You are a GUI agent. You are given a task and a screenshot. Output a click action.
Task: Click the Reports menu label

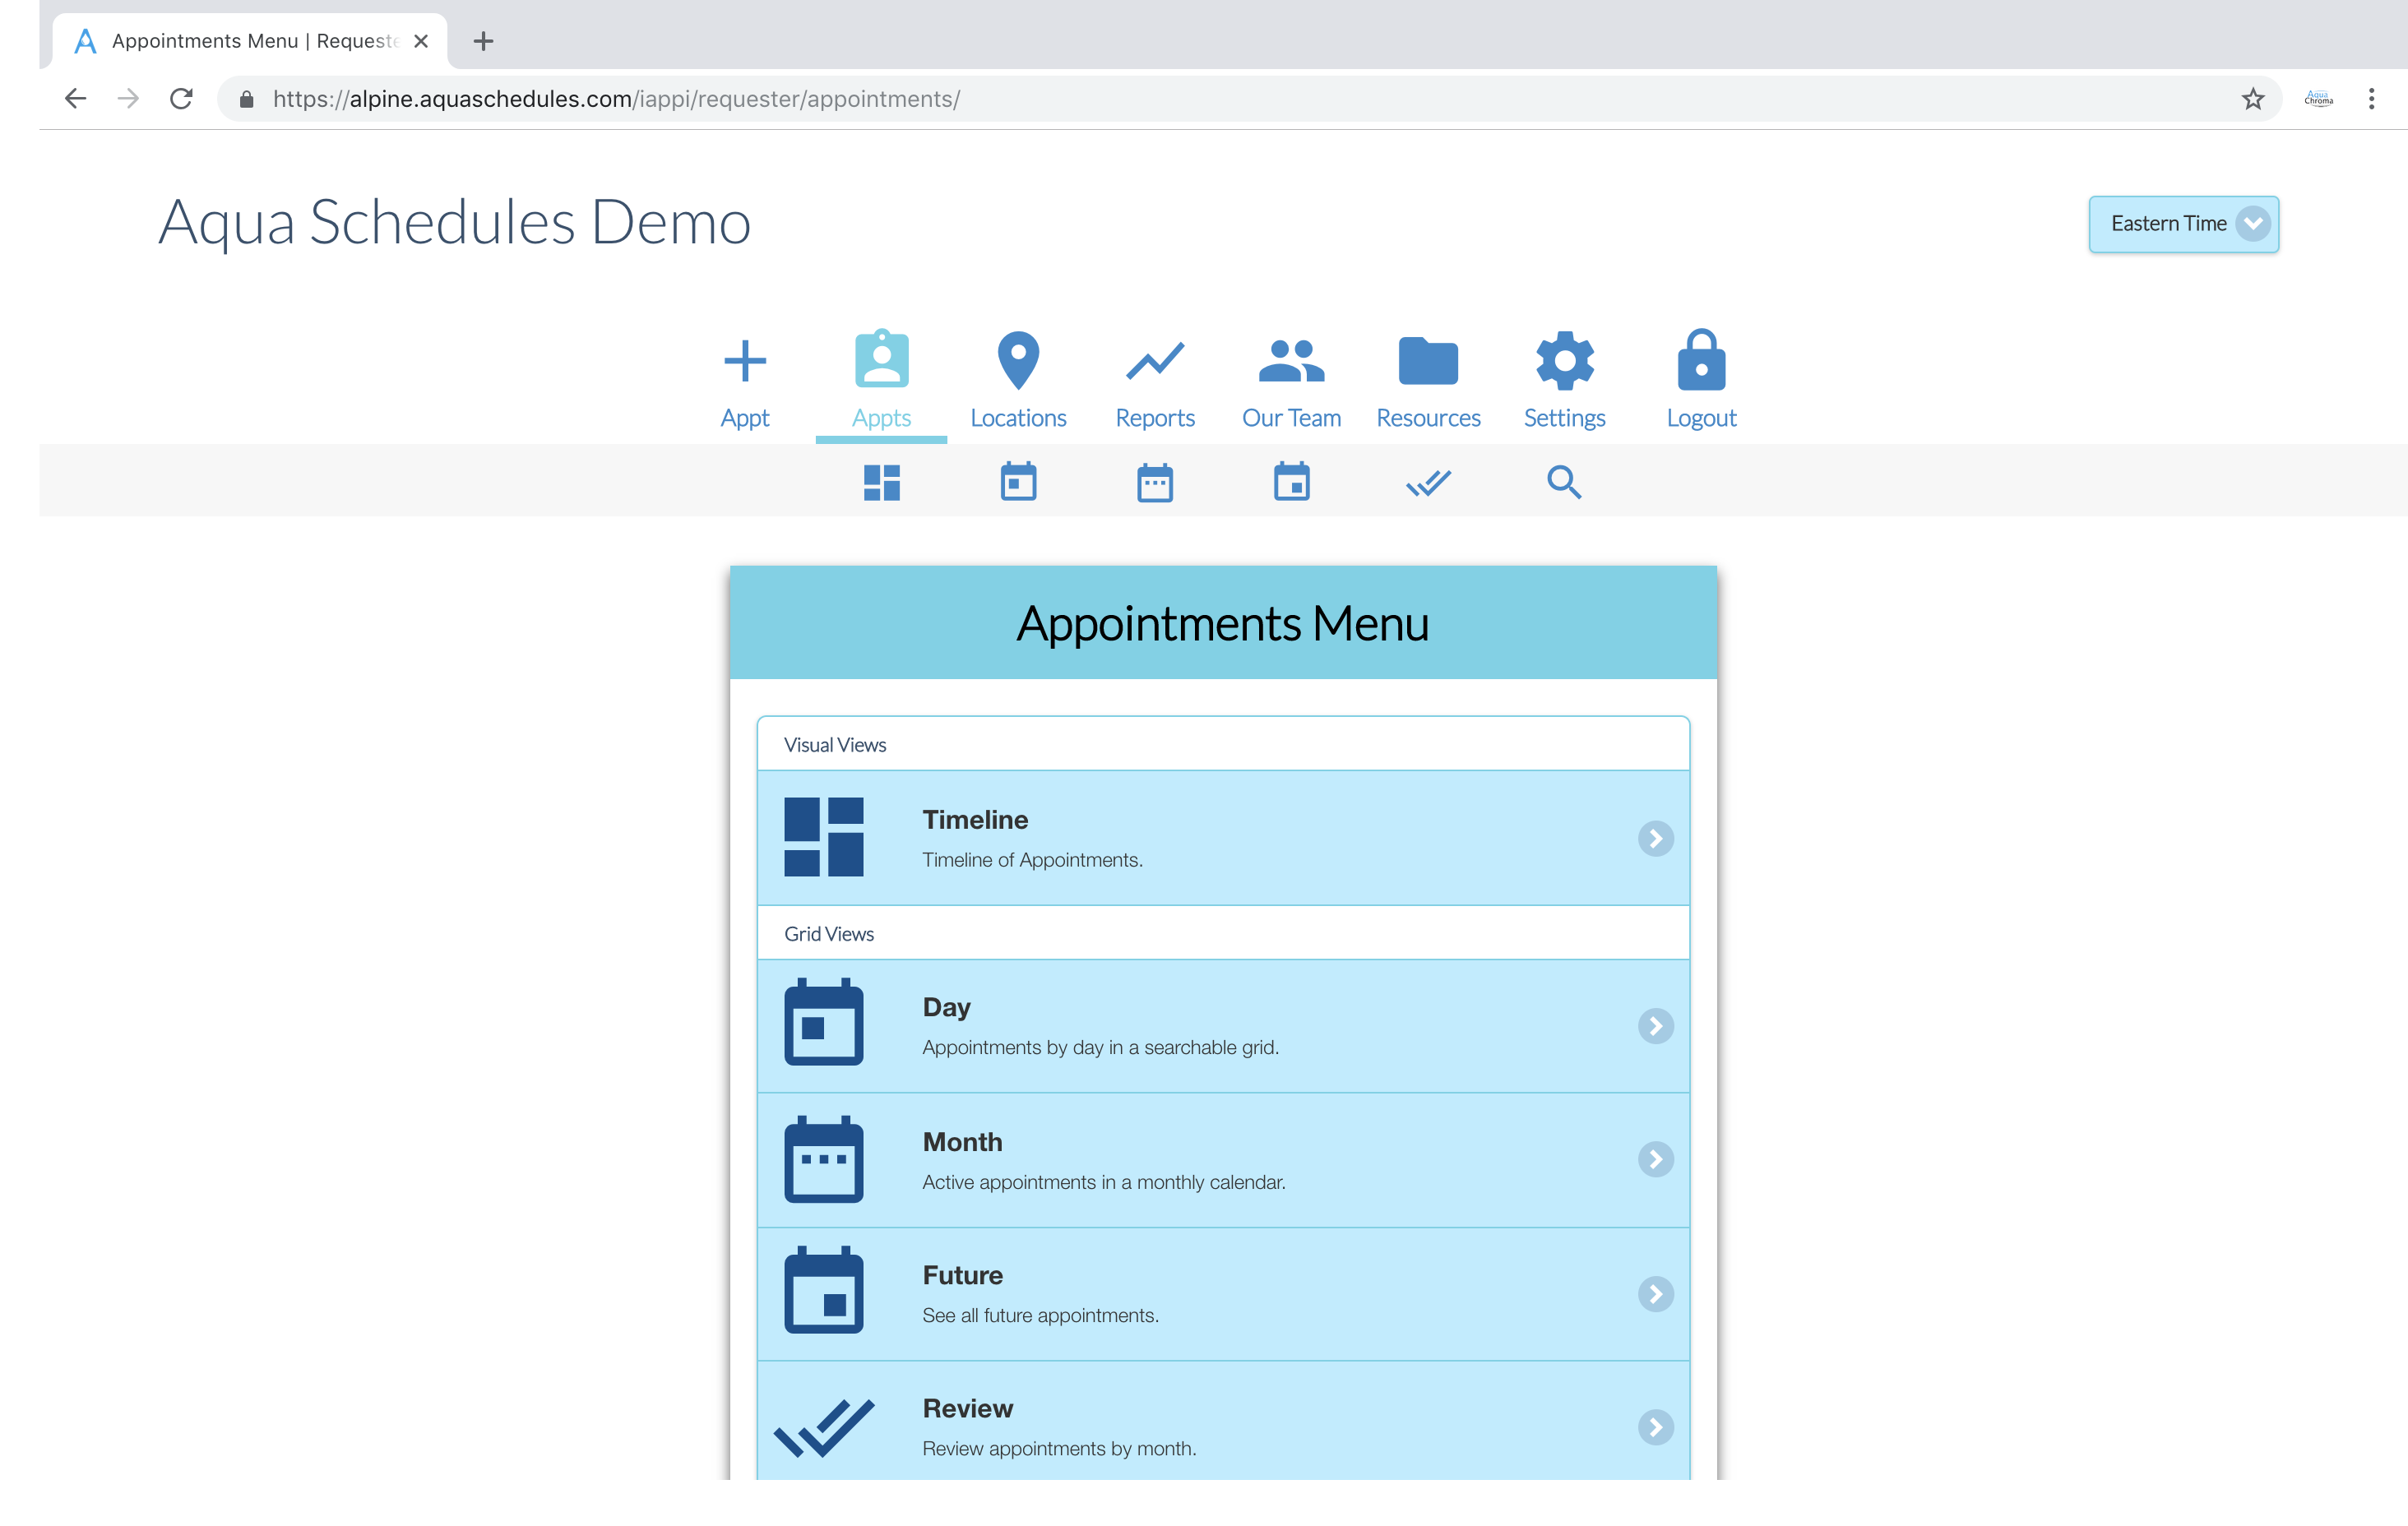coord(1154,418)
